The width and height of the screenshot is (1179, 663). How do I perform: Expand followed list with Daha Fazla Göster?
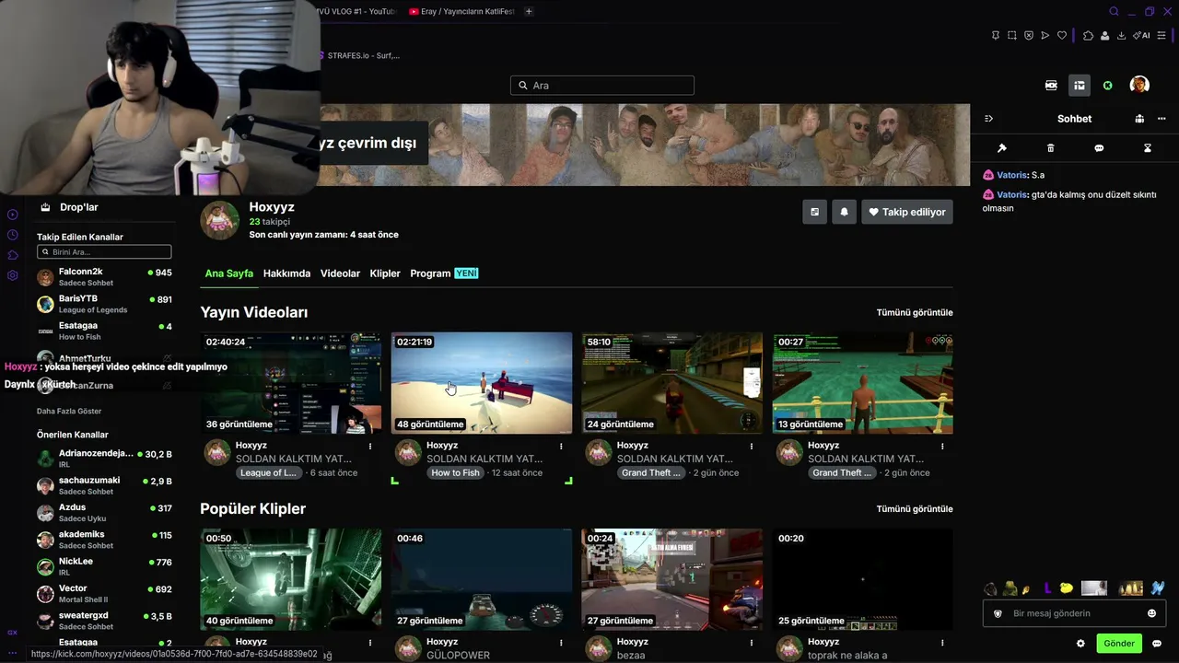69,411
